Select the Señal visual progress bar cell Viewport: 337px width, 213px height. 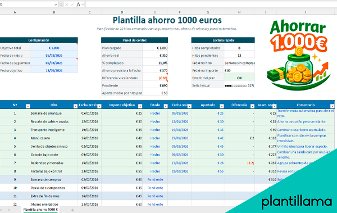click(239, 85)
